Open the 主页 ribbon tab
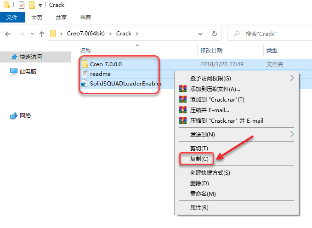Screen dimensions: 312x228 click(37, 18)
